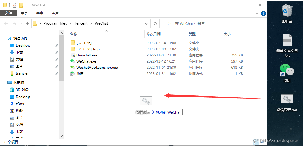
Task: Expand the ribbon with the chevron
Action: pyautogui.click(x=257, y=13)
